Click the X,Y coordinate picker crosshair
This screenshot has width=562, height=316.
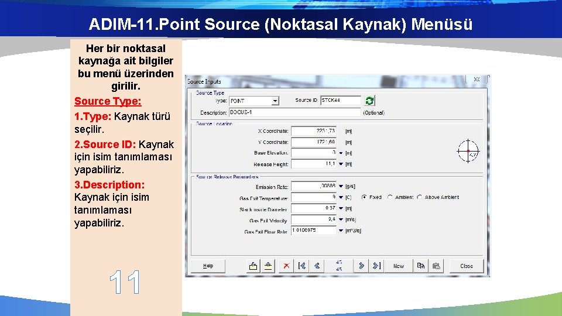click(468, 151)
